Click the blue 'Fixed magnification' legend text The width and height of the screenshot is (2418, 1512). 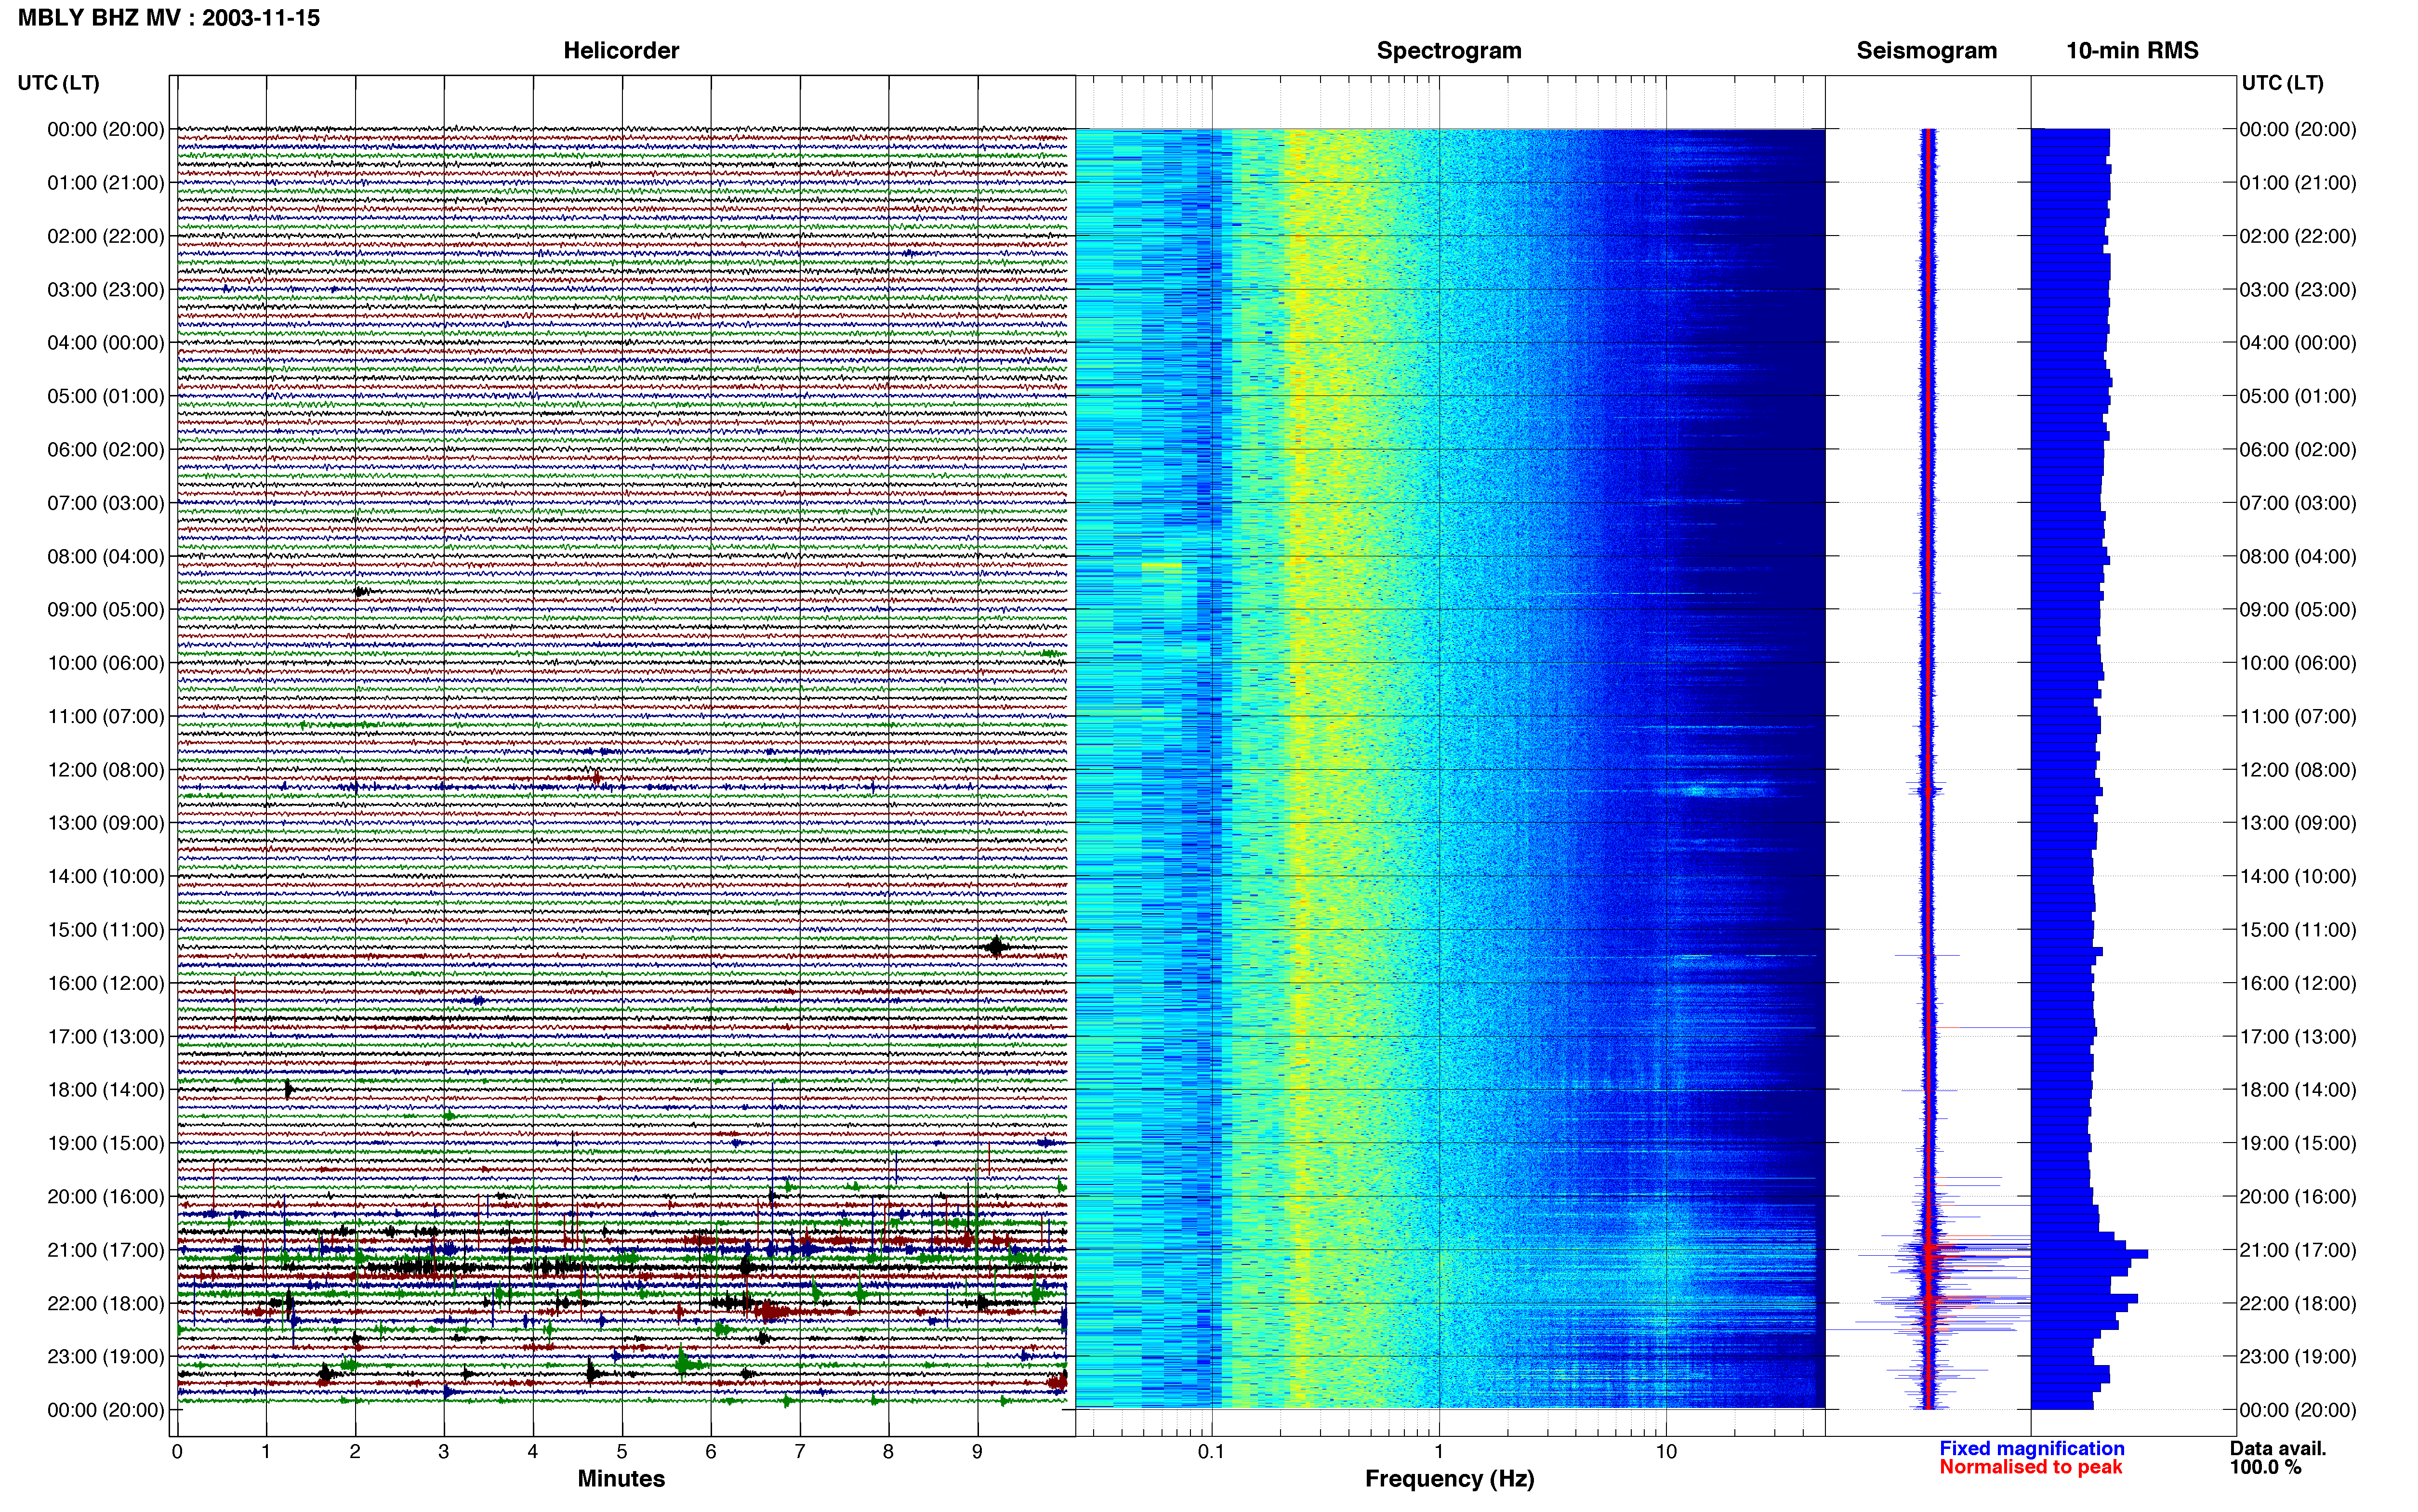pos(2031,1449)
